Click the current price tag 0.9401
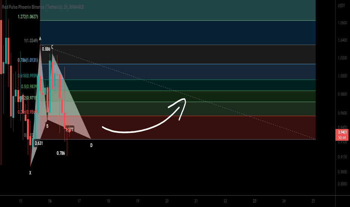This screenshot has width=350, height=207. click(x=342, y=132)
